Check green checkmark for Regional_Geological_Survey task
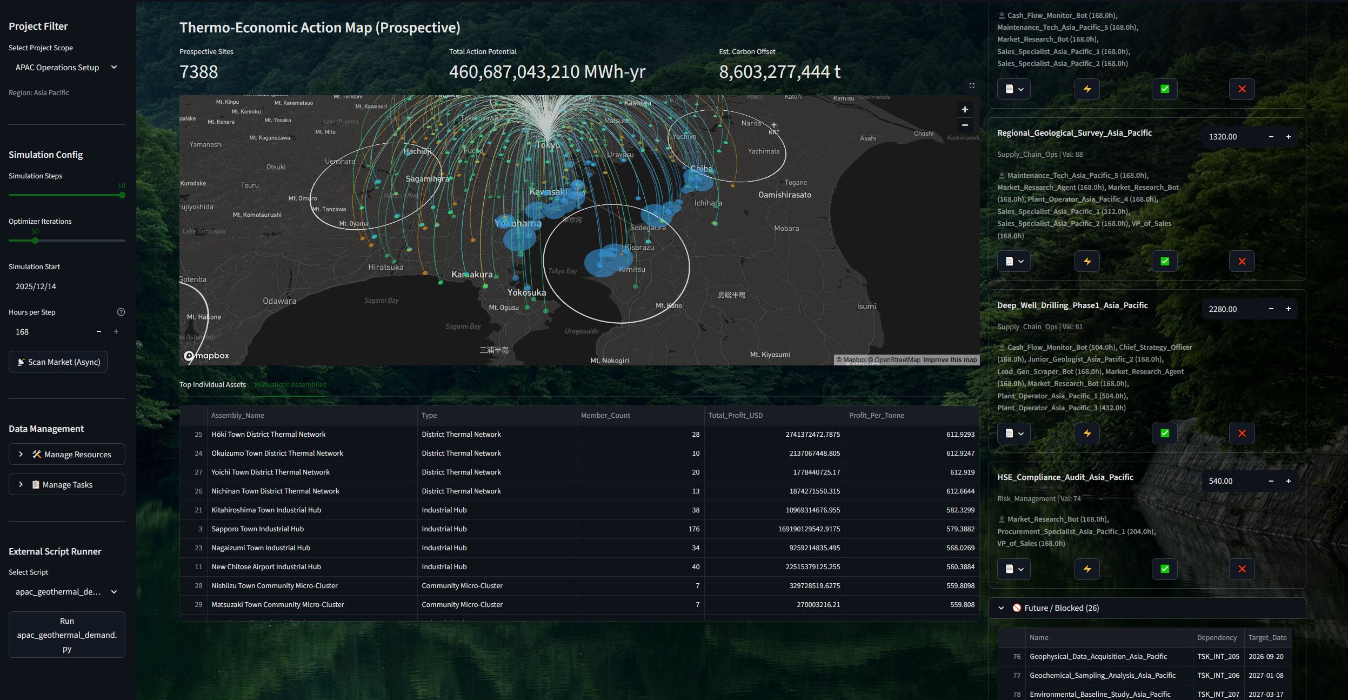Viewport: 1348px width, 700px height. click(x=1165, y=262)
